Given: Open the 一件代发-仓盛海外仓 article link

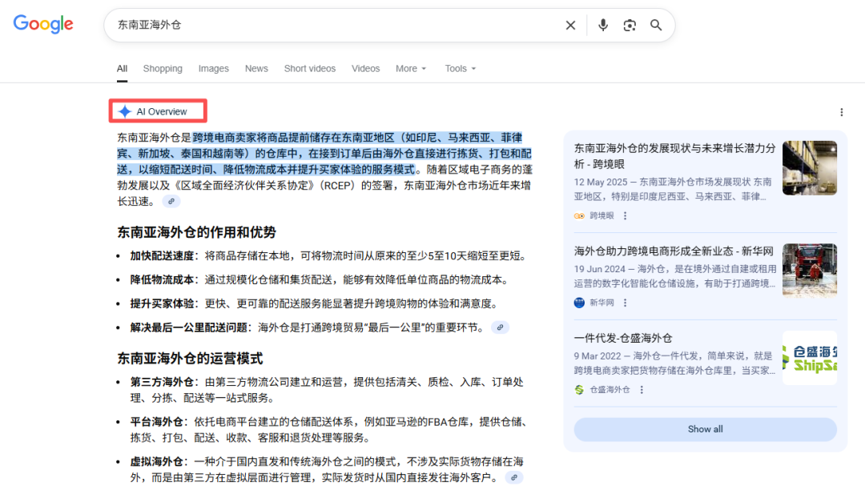Looking at the screenshot, I should point(623,338).
